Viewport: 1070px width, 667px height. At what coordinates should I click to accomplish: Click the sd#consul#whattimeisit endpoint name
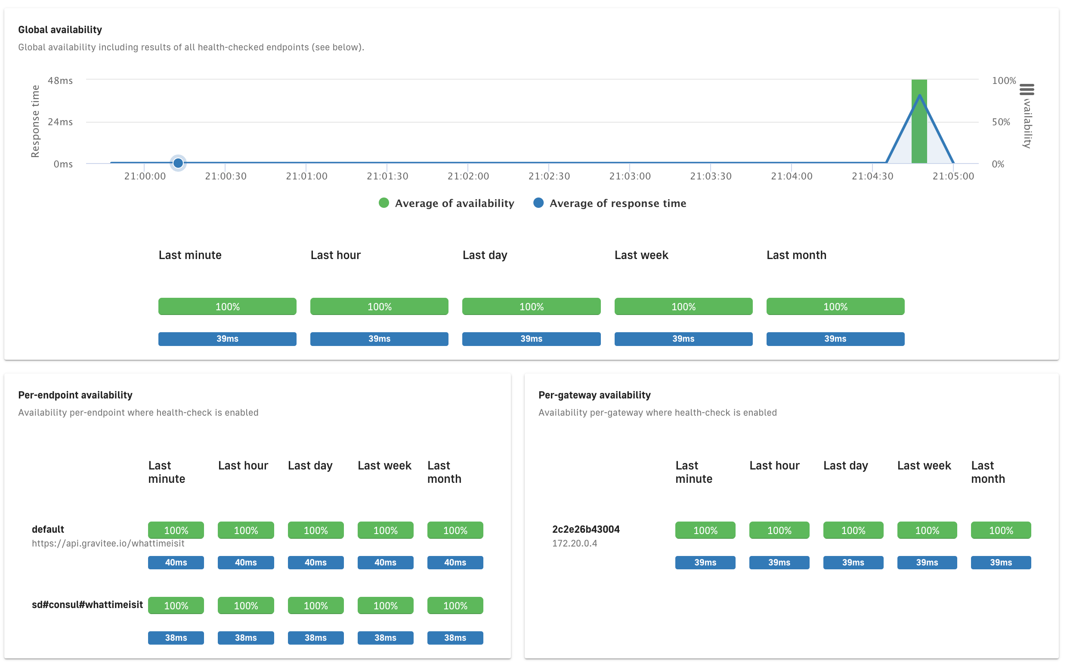[x=87, y=605]
